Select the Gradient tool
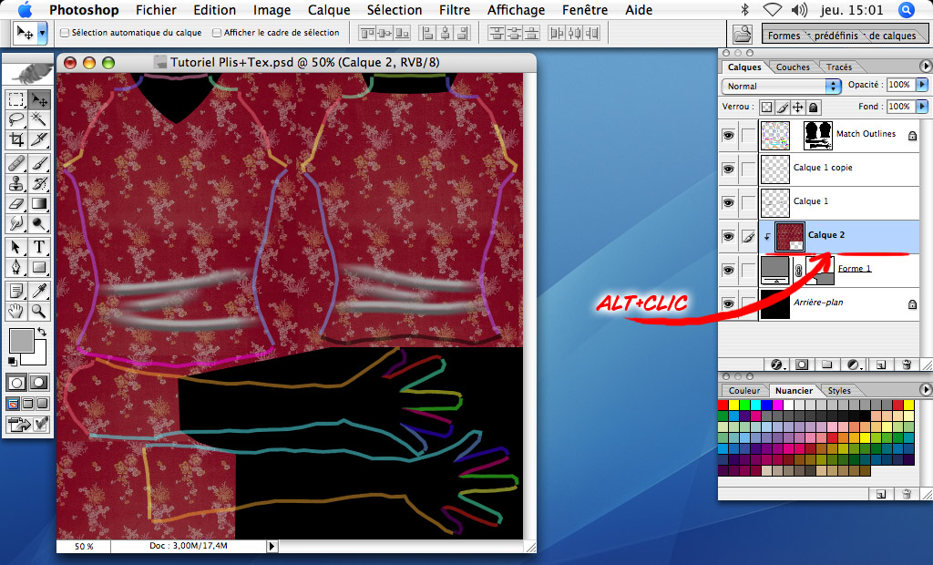Viewport: 933px width, 565px height. pyautogui.click(x=38, y=203)
